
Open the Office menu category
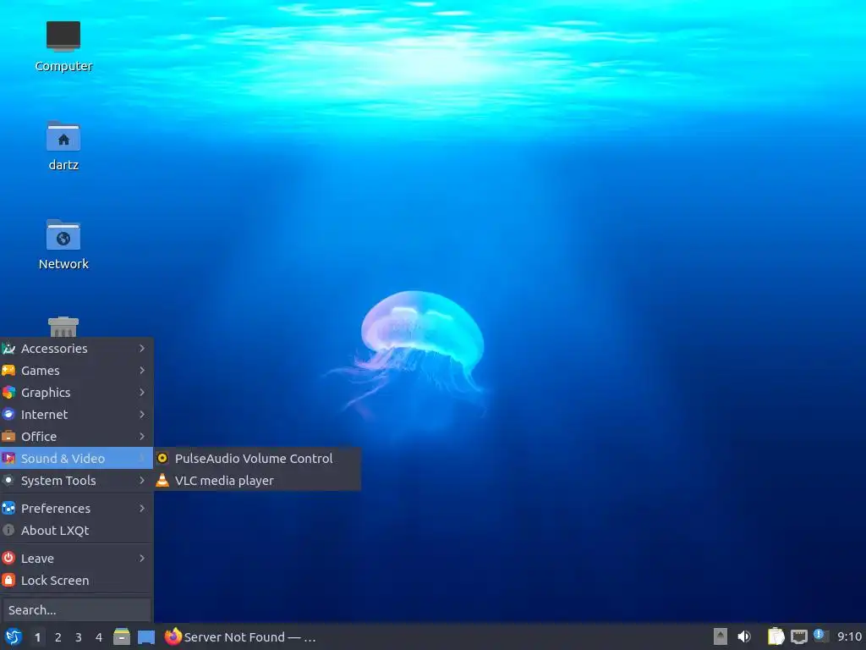point(77,437)
